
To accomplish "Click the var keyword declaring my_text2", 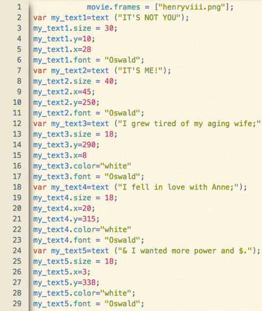I will tap(40, 71).
